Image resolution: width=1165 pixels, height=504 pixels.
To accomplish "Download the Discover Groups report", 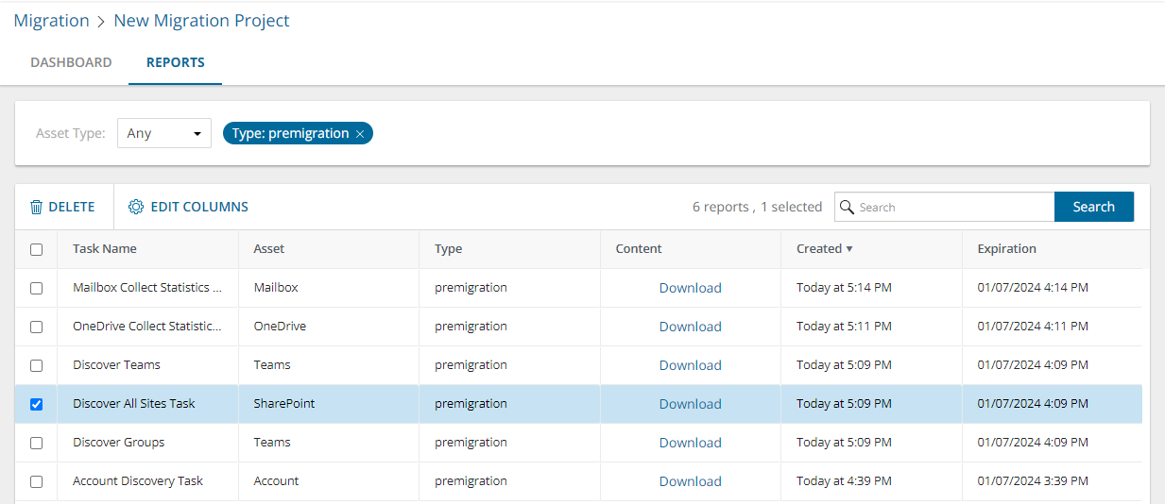I will click(690, 443).
